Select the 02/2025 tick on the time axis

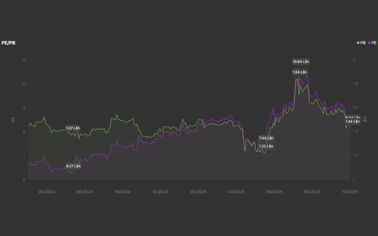[198, 192]
